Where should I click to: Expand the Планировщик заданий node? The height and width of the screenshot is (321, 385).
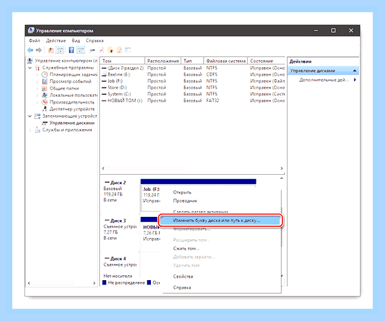(37, 74)
